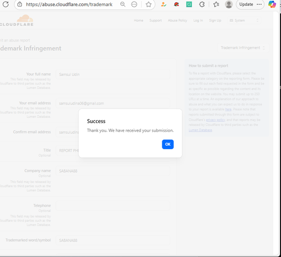Click the 'Telephone' label
Image resolution: width=281 pixels, height=257 pixels.
coord(42,205)
